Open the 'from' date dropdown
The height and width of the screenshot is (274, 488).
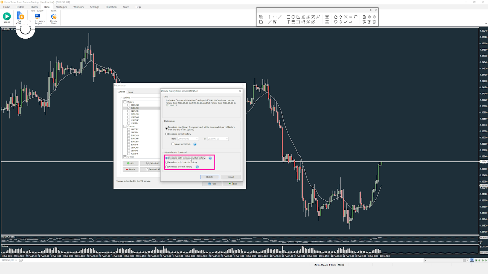(x=197, y=139)
